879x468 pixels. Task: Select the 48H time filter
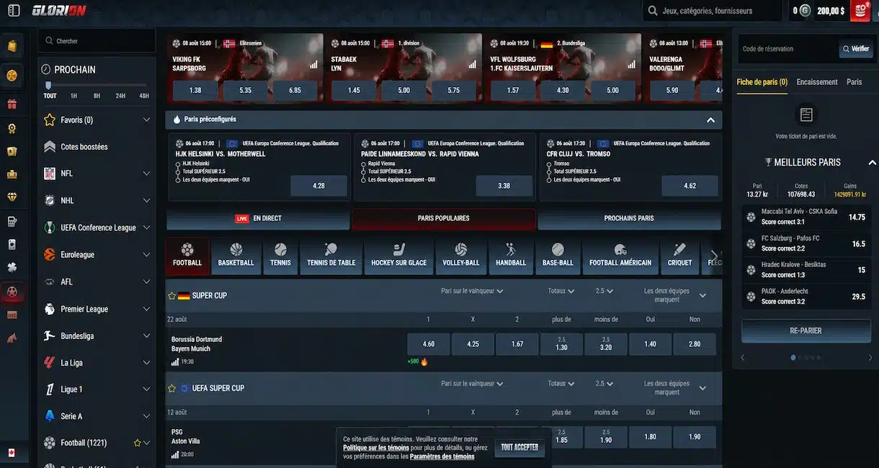144,96
